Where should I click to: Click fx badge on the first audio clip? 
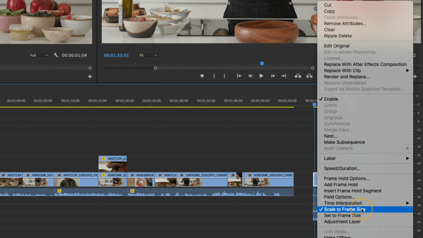pyautogui.click(x=59, y=191)
